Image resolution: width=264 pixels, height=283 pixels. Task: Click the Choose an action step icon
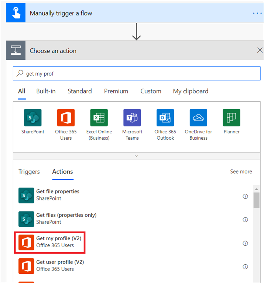(16, 50)
